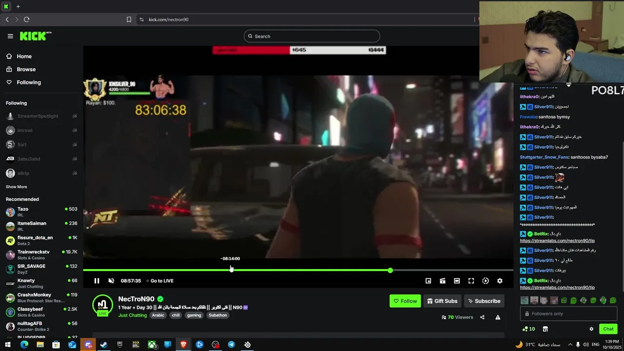Seek to the -08:14:00 position on the progress bar

point(231,270)
